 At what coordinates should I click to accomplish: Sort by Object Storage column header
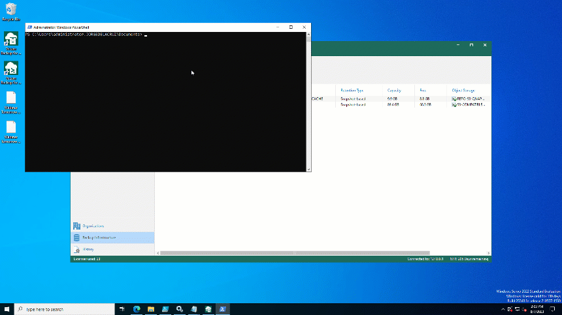coord(463,91)
